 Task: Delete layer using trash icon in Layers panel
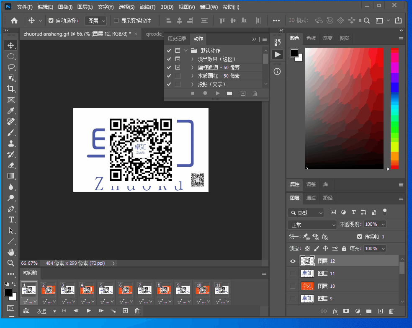tap(391, 311)
